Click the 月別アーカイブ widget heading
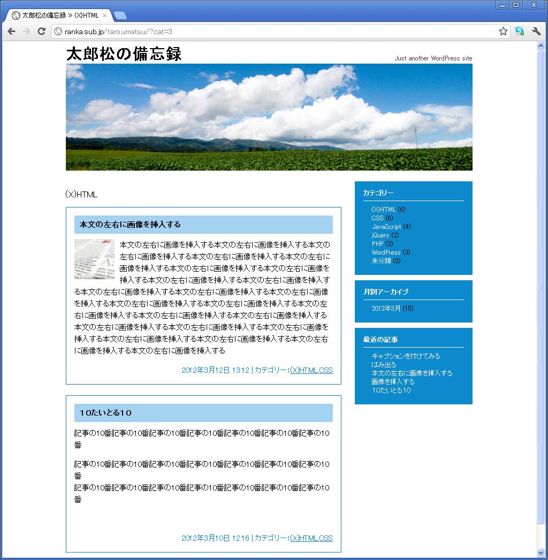 pos(386,292)
